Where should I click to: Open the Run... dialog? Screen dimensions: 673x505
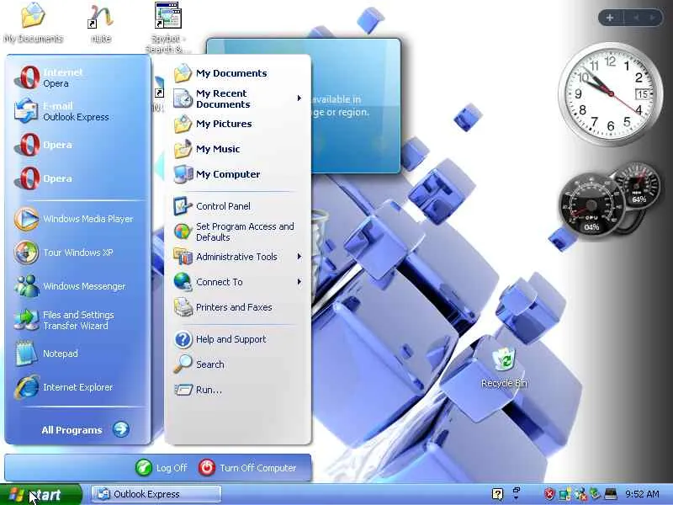(237, 390)
